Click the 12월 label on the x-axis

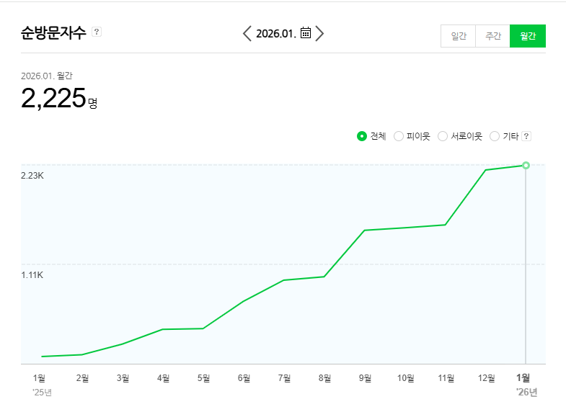[486, 377]
